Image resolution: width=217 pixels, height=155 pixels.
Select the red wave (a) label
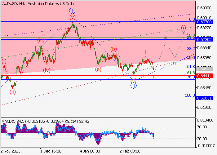coord(98,69)
